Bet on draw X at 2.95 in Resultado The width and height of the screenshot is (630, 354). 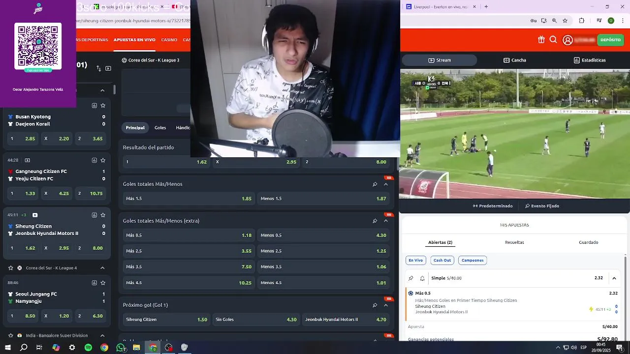(x=256, y=162)
